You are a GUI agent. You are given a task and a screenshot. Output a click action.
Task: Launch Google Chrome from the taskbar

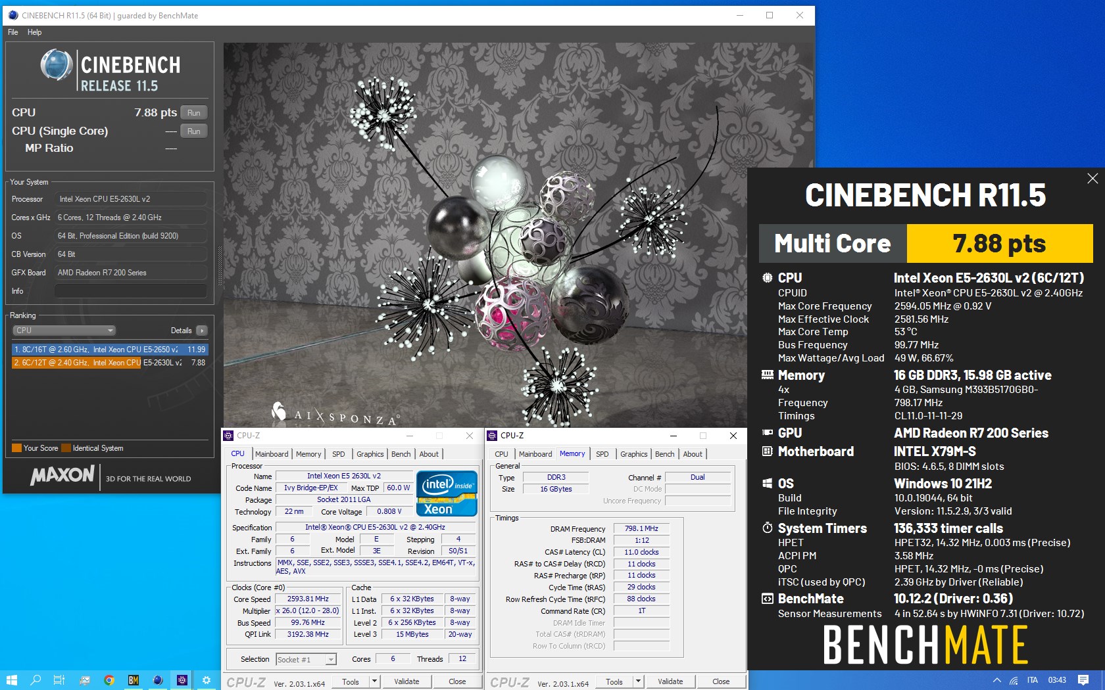109,680
